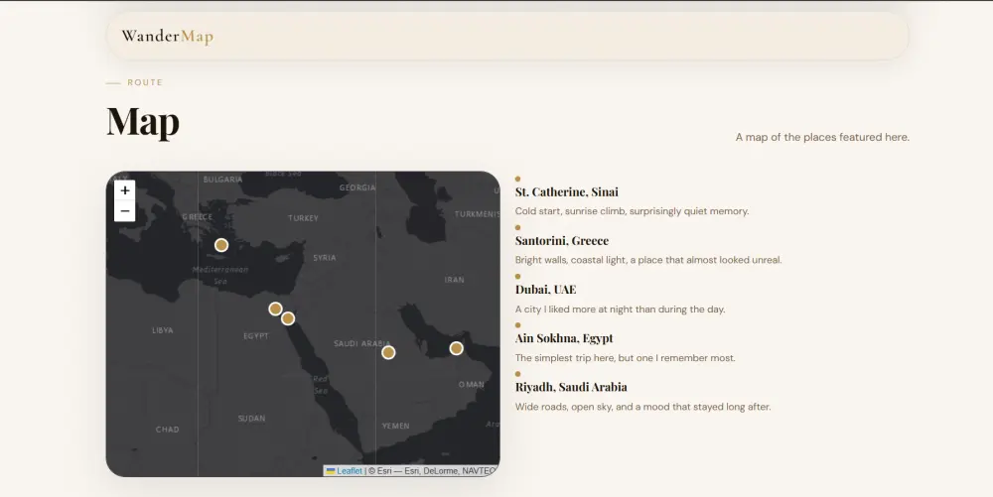Click the 'Cold start, sunrise climb' description

632,211
